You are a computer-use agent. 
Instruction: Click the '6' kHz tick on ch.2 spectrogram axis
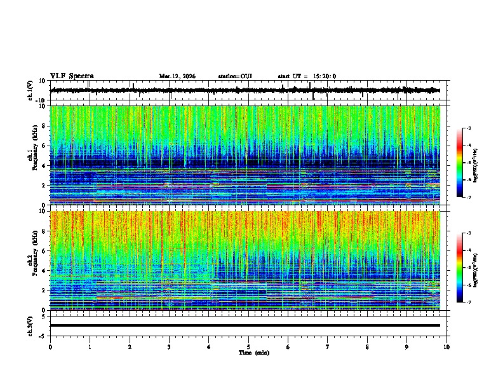coord(44,251)
